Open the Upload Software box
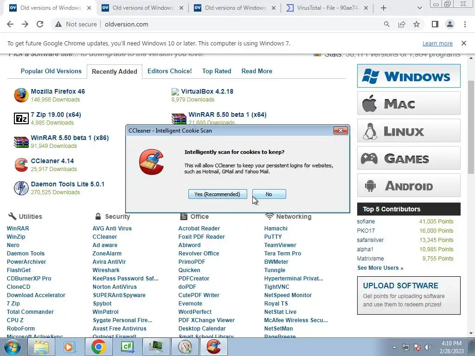Viewport: 475px width, 356px height. [x=409, y=295]
